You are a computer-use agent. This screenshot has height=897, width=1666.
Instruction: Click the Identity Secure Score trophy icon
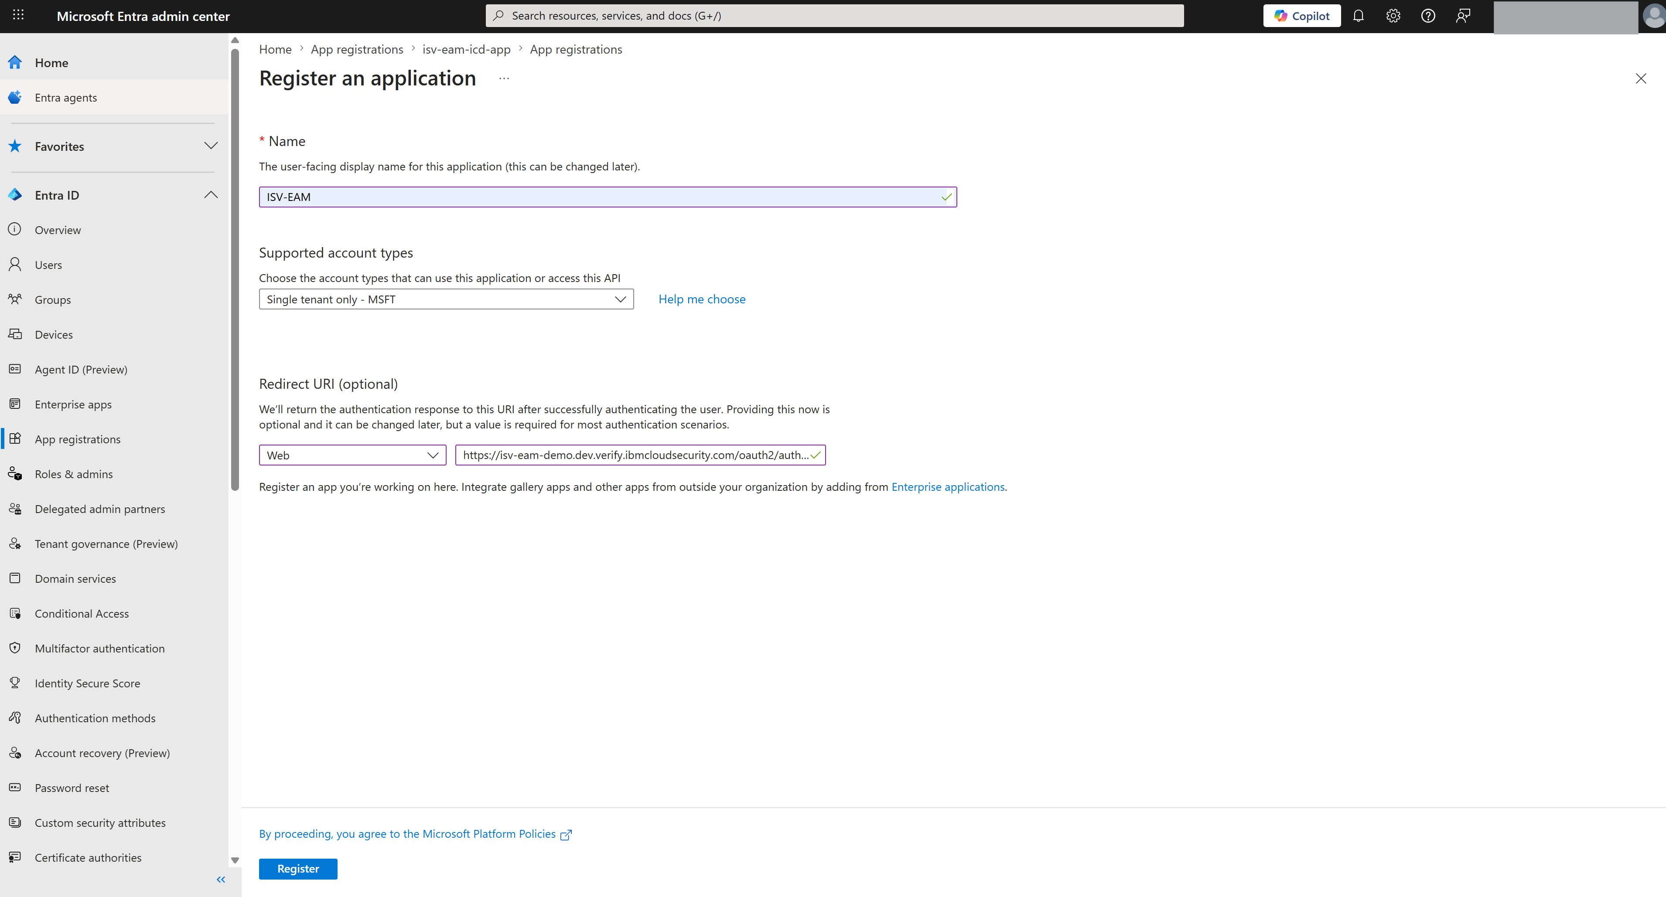[x=15, y=683]
